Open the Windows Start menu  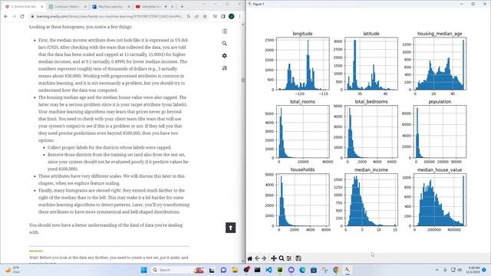(x=144, y=270)
